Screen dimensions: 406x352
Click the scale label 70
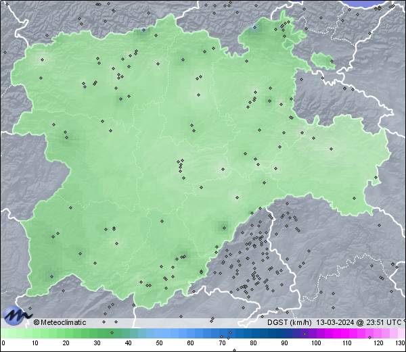[x=222, y=343]
